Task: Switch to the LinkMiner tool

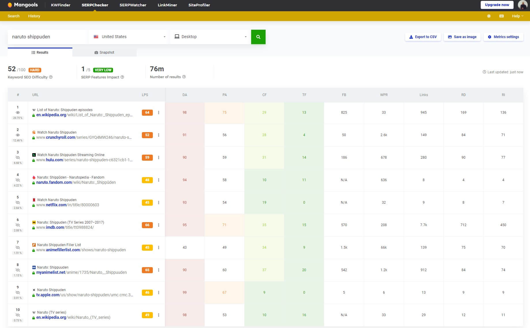Action: coord(167,5)
